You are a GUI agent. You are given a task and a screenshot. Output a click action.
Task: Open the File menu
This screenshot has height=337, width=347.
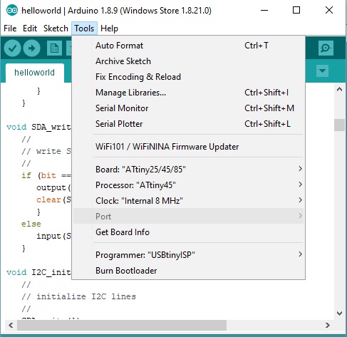coord(10,28)
